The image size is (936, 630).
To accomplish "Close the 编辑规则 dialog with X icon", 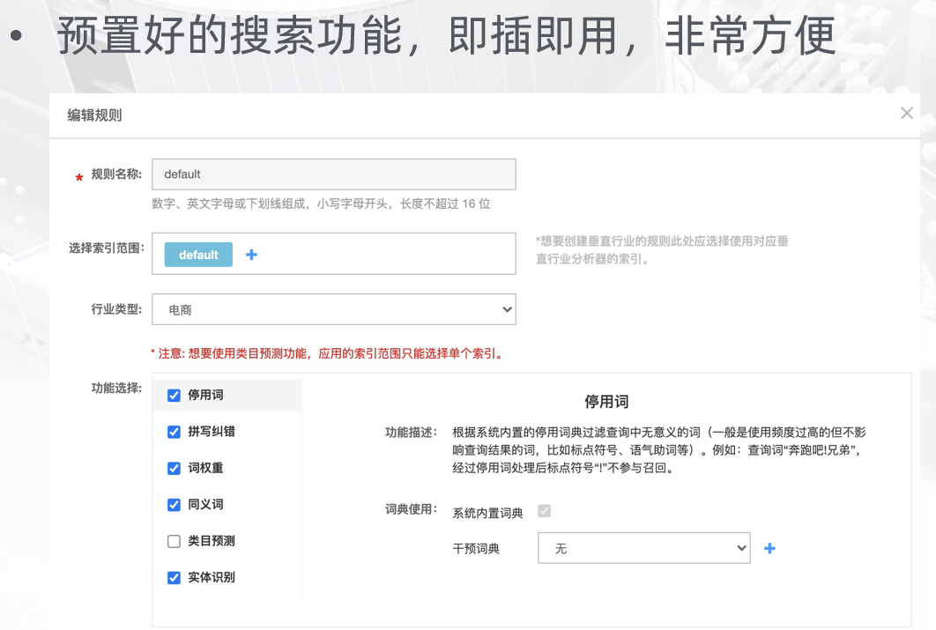I will click(x=907, y=113).
